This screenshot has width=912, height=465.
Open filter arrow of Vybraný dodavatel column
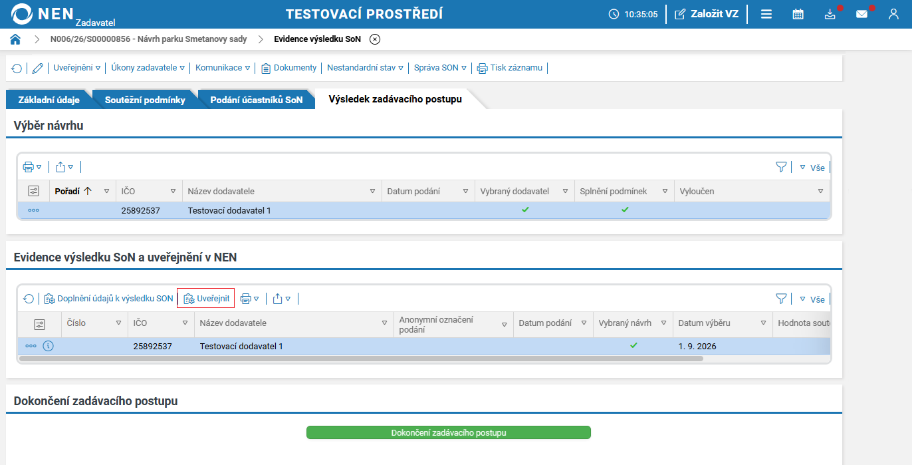tap(565, 192)
